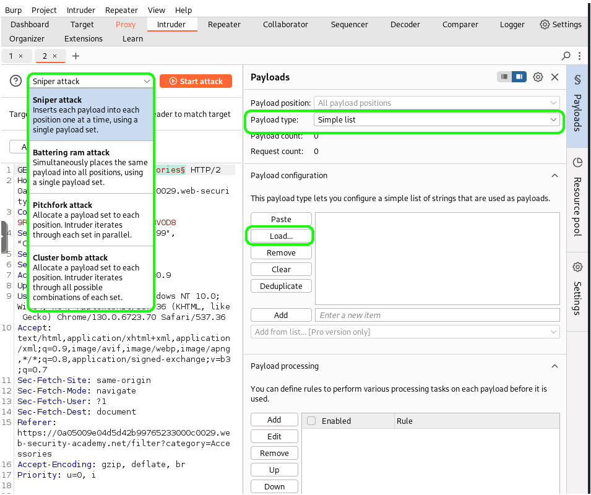Switch to the Target tab
Image resolution: width=591 pixels, height=495 pixels.
click(x=82, y=25)
